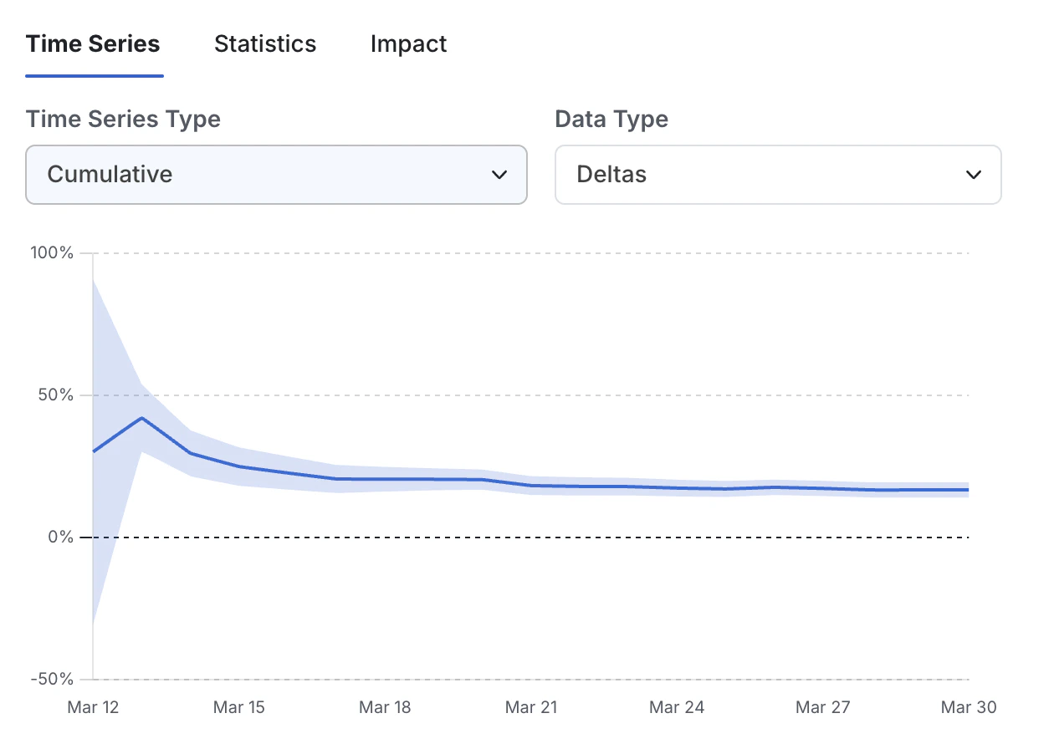Click the chevron on the Cumulative selector
The width and height of the screenshot is (1054, 754).
[499, 175]
